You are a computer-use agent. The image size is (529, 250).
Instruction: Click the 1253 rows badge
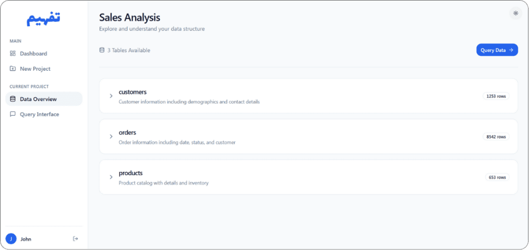point(496,96)
